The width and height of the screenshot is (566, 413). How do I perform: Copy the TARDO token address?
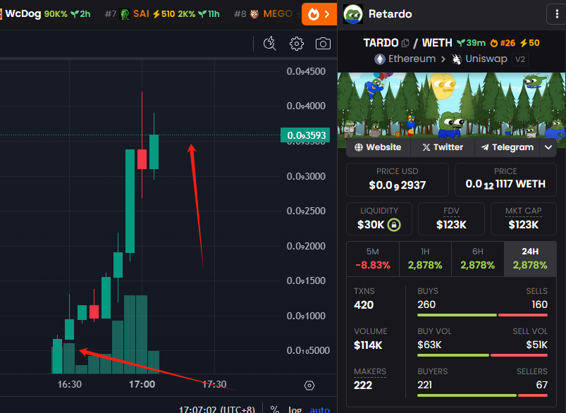coord(405,43)
